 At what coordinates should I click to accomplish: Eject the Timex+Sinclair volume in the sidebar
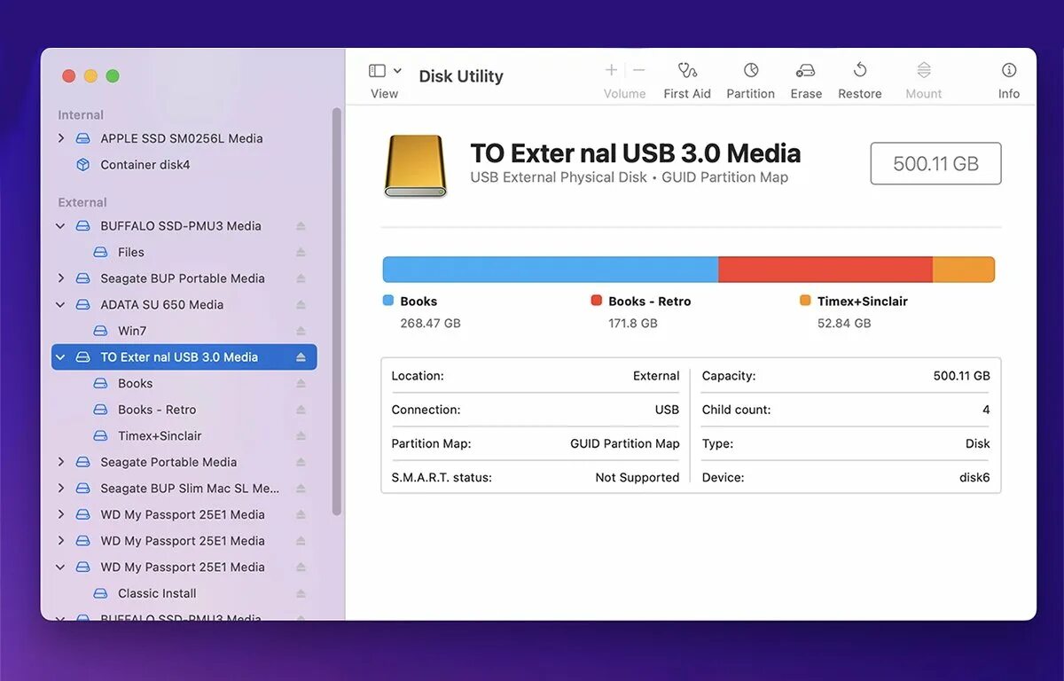[301, 436]
